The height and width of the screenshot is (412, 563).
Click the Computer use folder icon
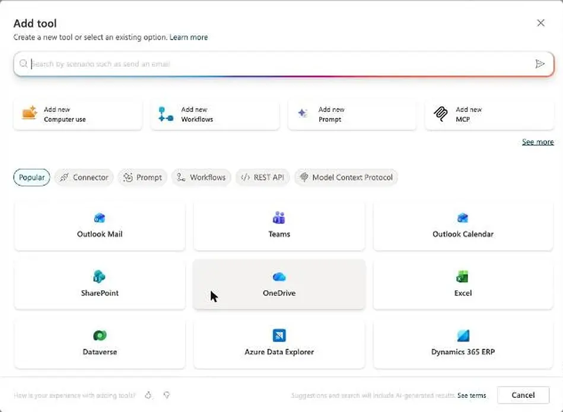pos(30,113)
